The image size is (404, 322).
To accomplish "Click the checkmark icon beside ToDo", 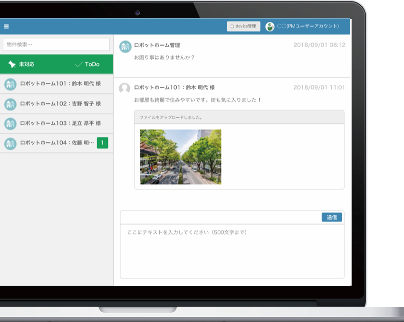I will tap(78, 64).
